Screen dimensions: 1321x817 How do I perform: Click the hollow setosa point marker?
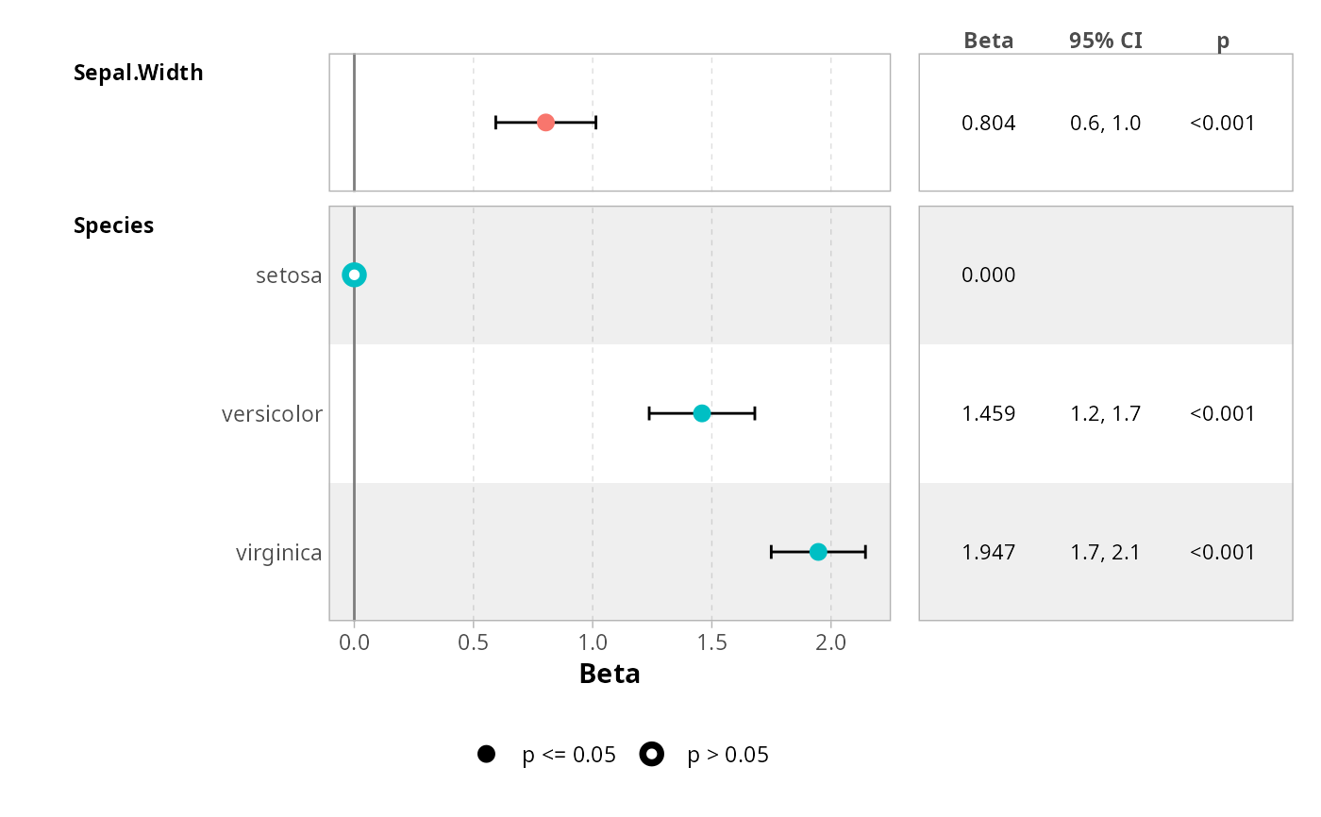click(354, 275)
